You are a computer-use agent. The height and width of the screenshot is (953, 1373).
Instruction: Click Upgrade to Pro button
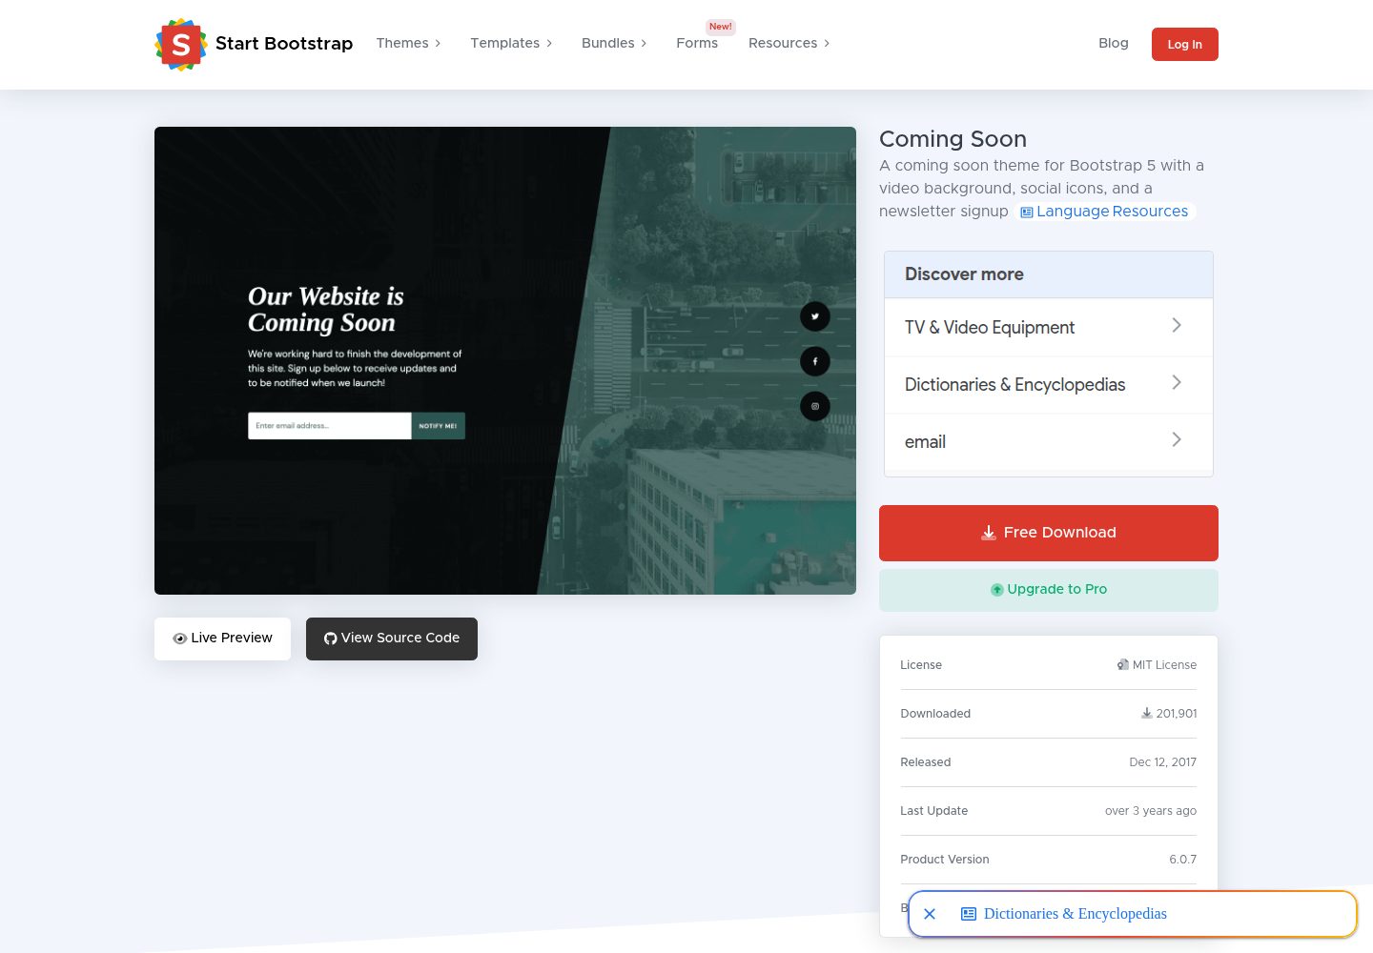[1049, 590]
